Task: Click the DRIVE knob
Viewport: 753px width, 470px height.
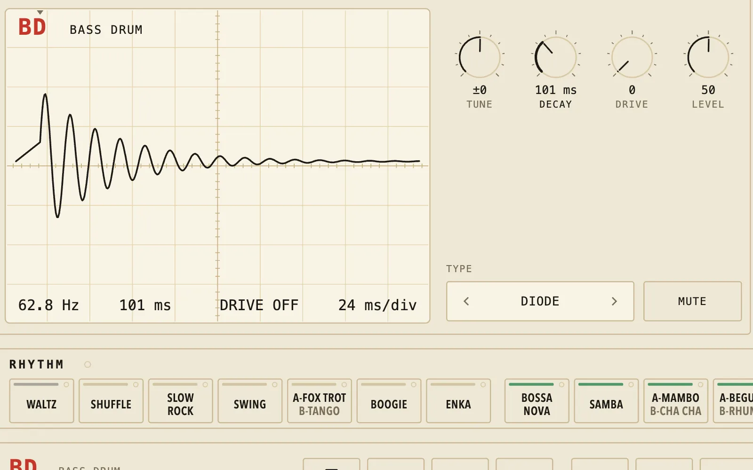Action: pyautogui.click(x=632, y=57)
